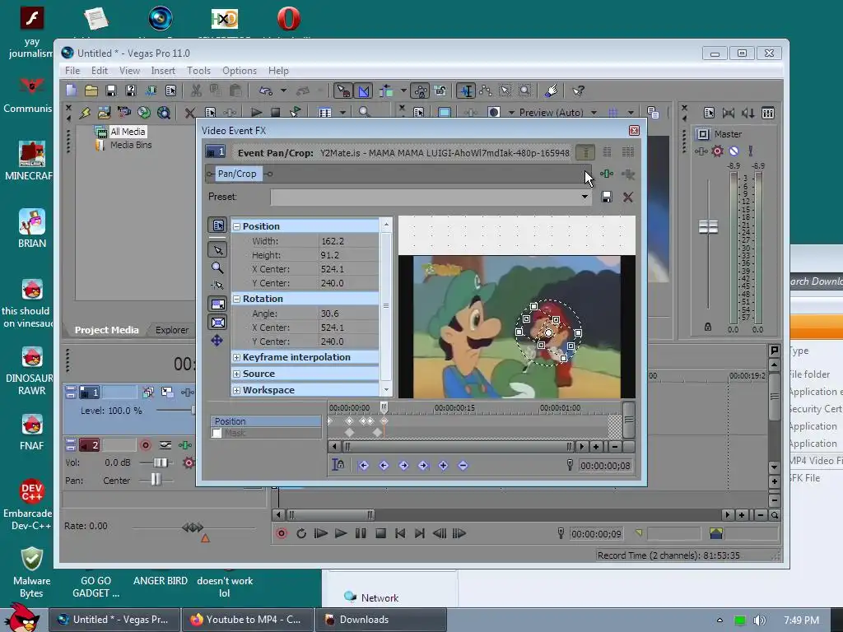This screenshot has height=632, width=843.
Task: Click the Angle value field 30.6
Action: [x=348, y=314]
